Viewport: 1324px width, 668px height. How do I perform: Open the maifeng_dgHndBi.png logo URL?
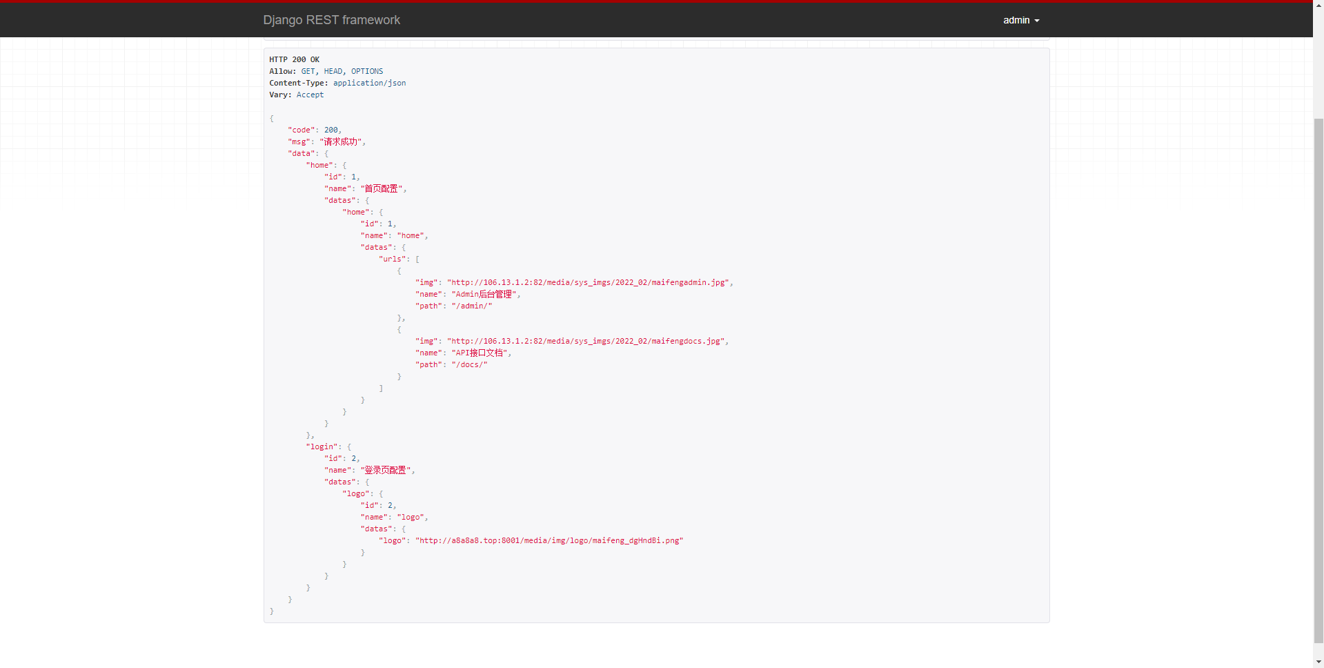tap(549, 540)
